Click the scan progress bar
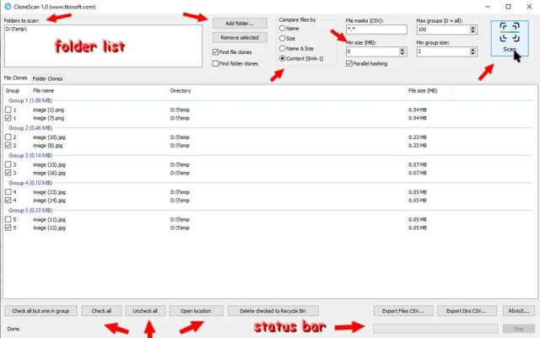 tap(435, 329)
